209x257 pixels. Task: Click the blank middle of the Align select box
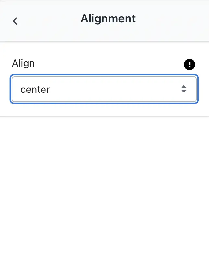tap(115, 89)
